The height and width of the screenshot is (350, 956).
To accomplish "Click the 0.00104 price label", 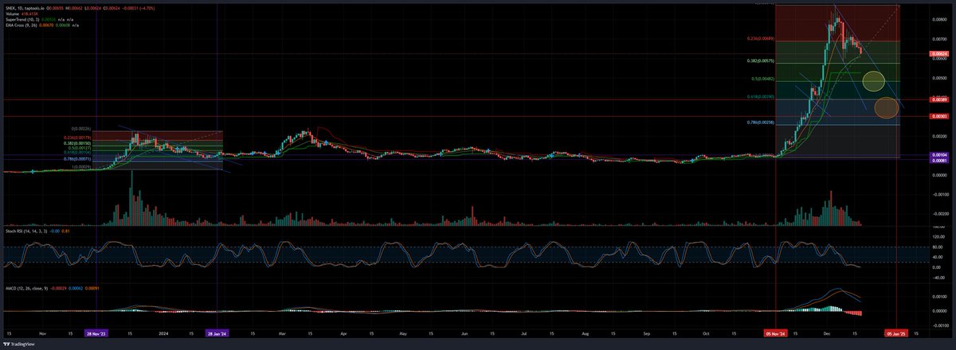I will click(938, 154).
